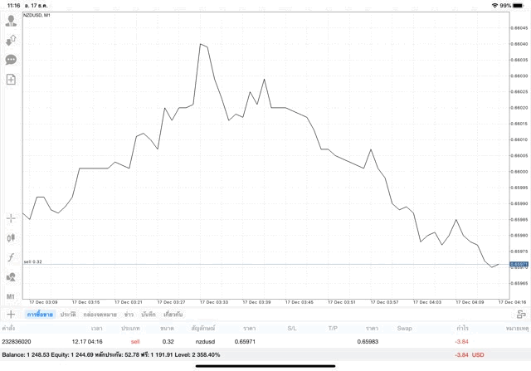The image size is (531, 371).
Task: Open the trade arrows icon
Action: pyautogui.click(x=11, y=40)
